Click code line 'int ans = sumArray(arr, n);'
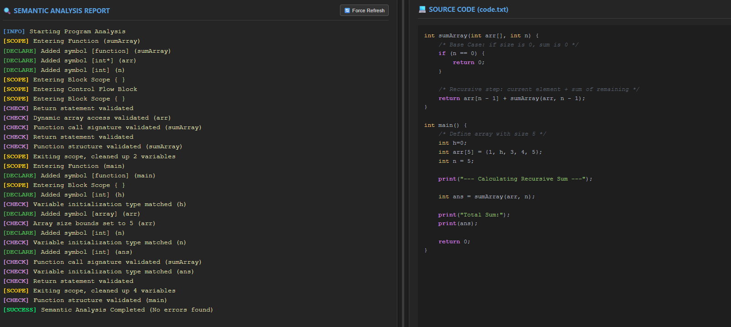 [487, 196]
